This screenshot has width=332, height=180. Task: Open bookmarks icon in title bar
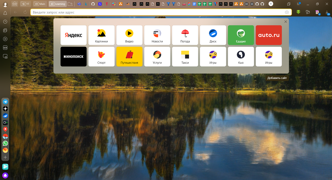(x=289, y=4)
